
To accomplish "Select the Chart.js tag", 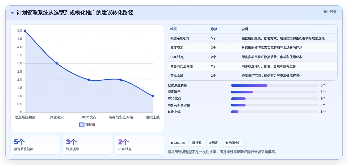I will 178,143.
